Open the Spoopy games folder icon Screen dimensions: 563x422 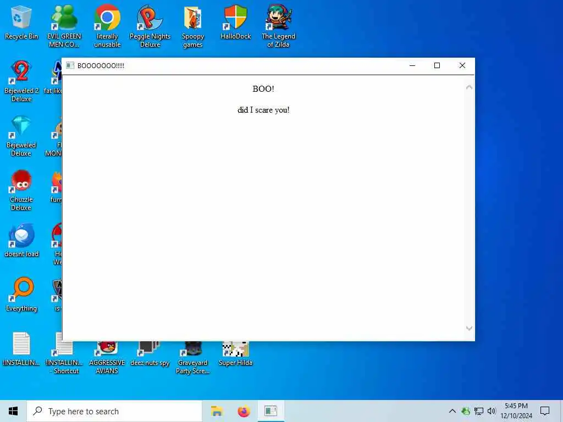pyautogui.click(x=193, y=26)
